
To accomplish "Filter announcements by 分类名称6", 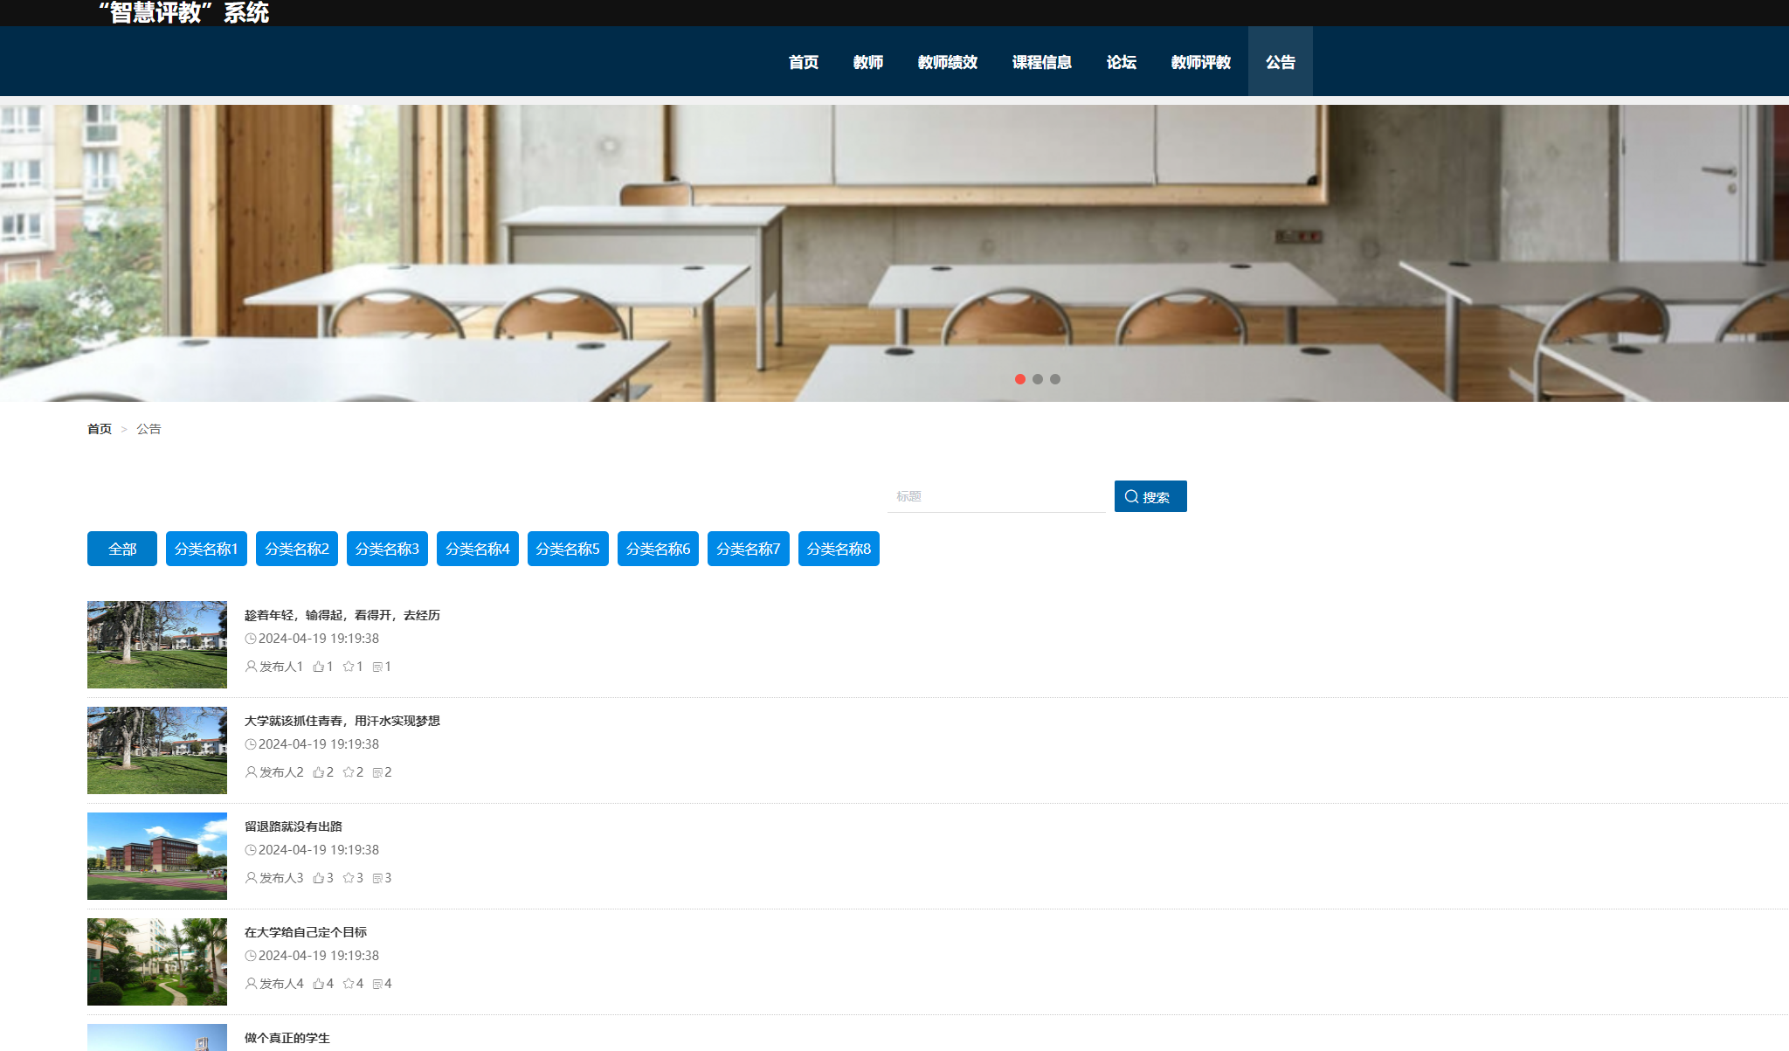I will point(658,549).
